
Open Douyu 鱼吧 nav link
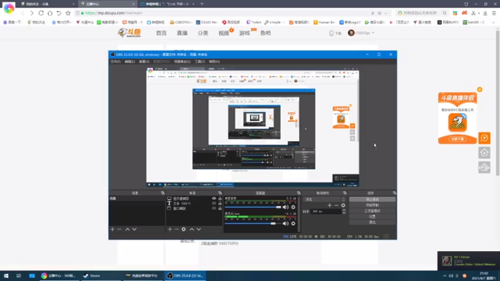point(265,33)
